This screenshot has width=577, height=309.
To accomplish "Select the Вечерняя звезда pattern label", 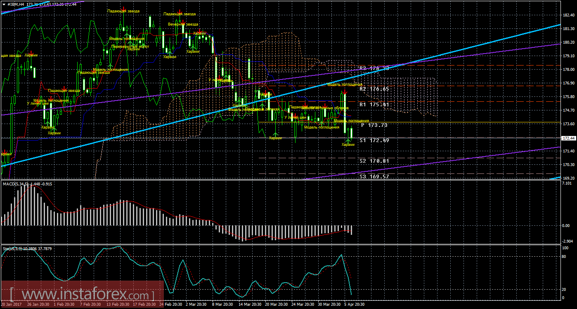I will [x=183, y=24].
